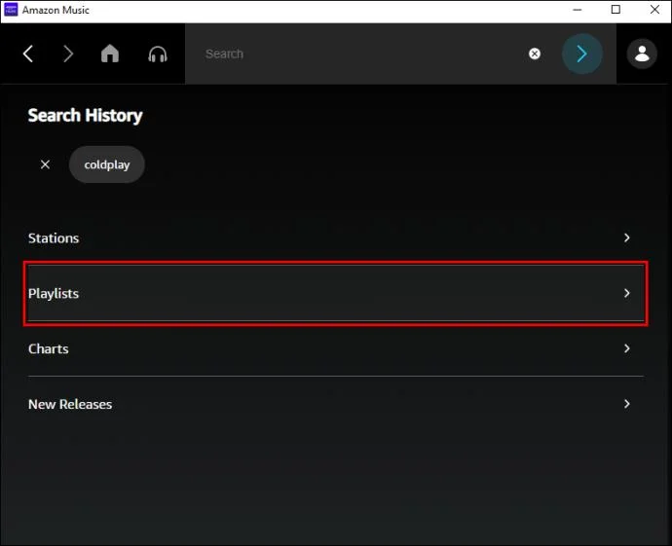Open the Playlists category

point(336,293)
